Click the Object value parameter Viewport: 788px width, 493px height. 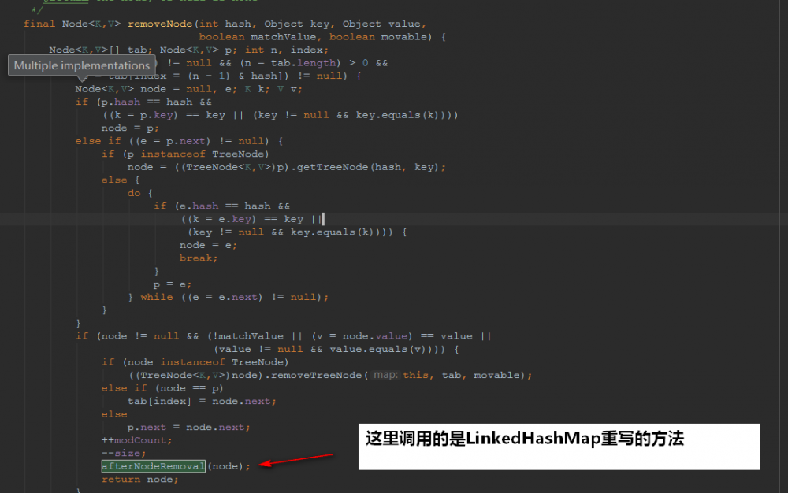coord(381,24)
